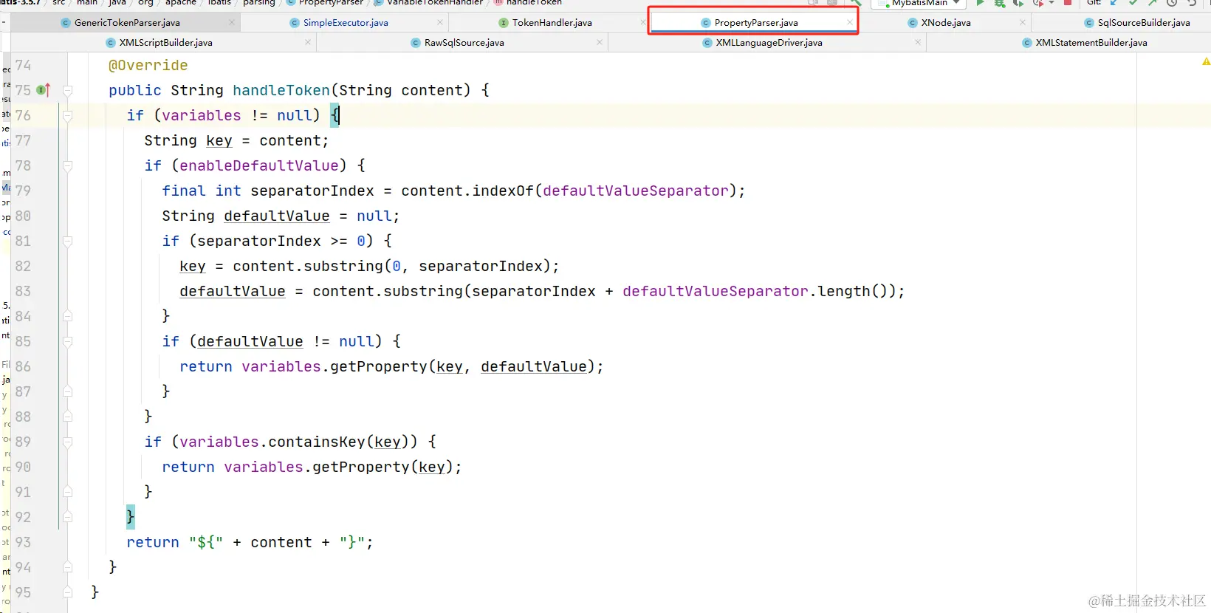Viewport: 1211px width, 613px height.
Task: Click the class icon on SimpleExecutor.java tab
Action: pyautogui.click(x=295, y=23)
